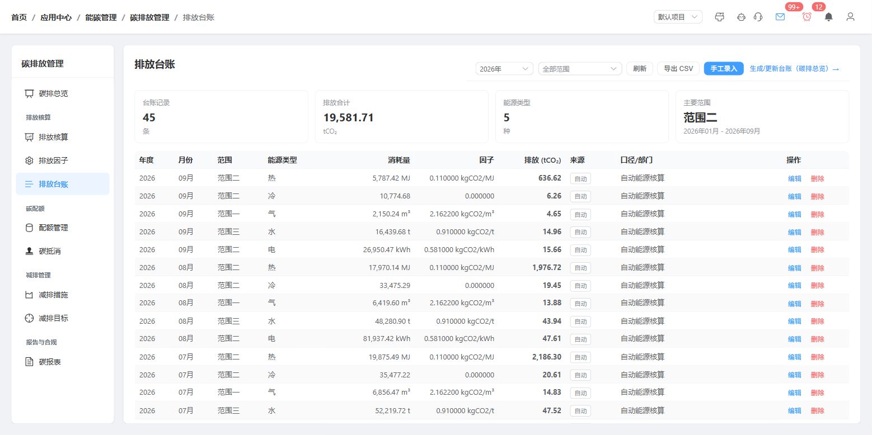
Task: Edit the 08月 电 ledger row
Action: pos(795,339)
